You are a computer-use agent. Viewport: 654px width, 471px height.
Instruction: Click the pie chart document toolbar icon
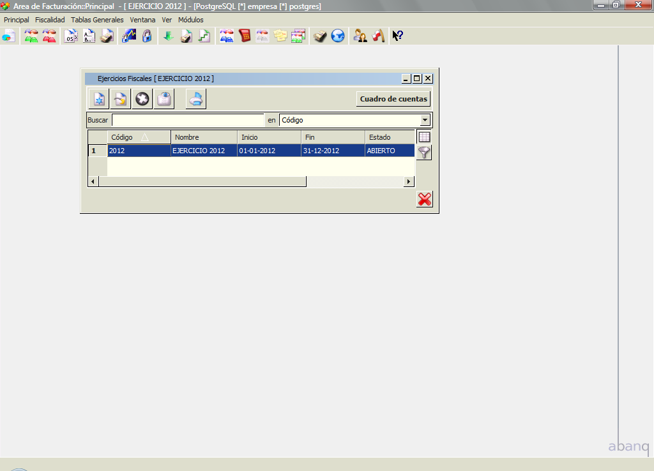coord(9,36)
